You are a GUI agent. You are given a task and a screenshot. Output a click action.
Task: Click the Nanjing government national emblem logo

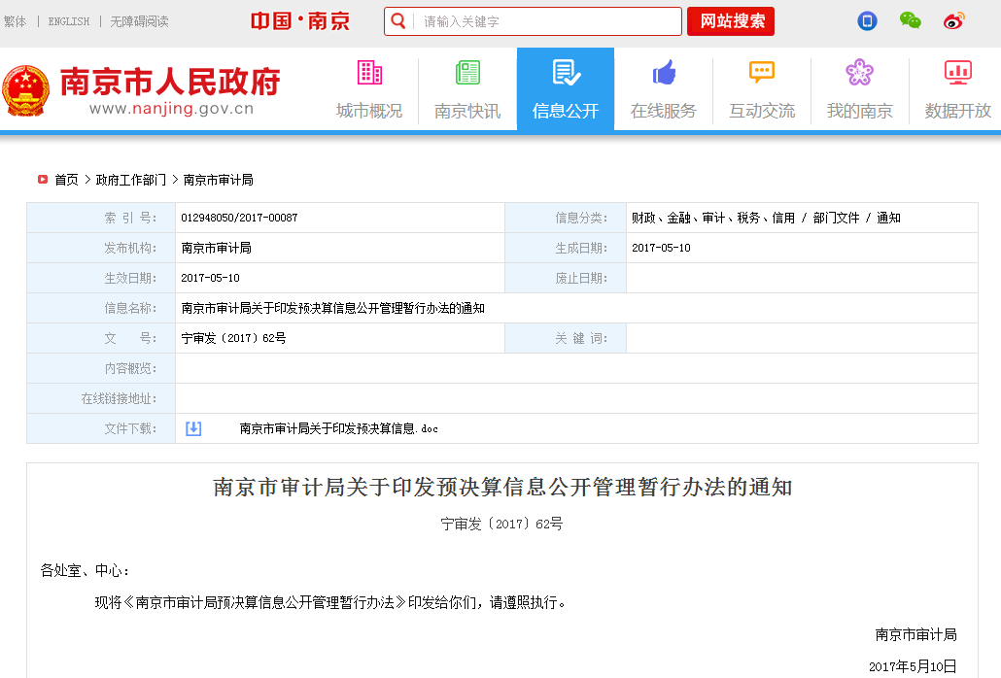pyautogui.click(x=25, y=90)
